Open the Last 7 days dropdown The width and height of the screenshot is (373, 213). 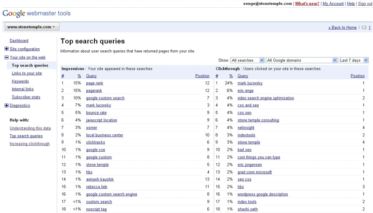tap(354, 60)
